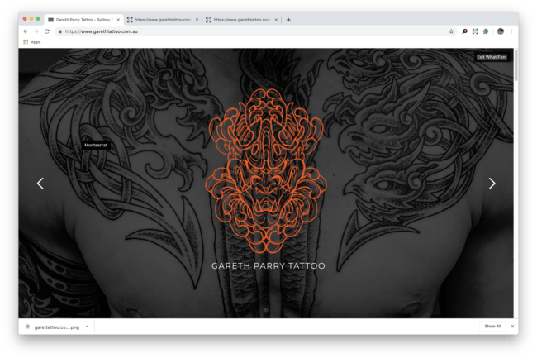537x358 pixels.
Task: Click GARETH PARRY TATTOO heading text
Action: tap(268, 266)
